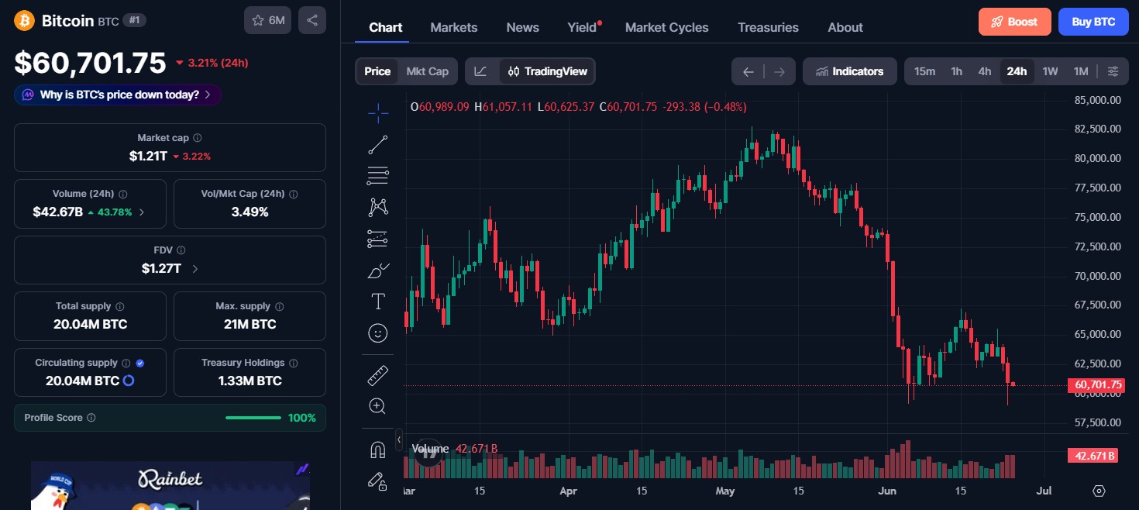Screen dimensions: 1139x510
Task: Set chart interval to 4h
Action: (985, 71)
